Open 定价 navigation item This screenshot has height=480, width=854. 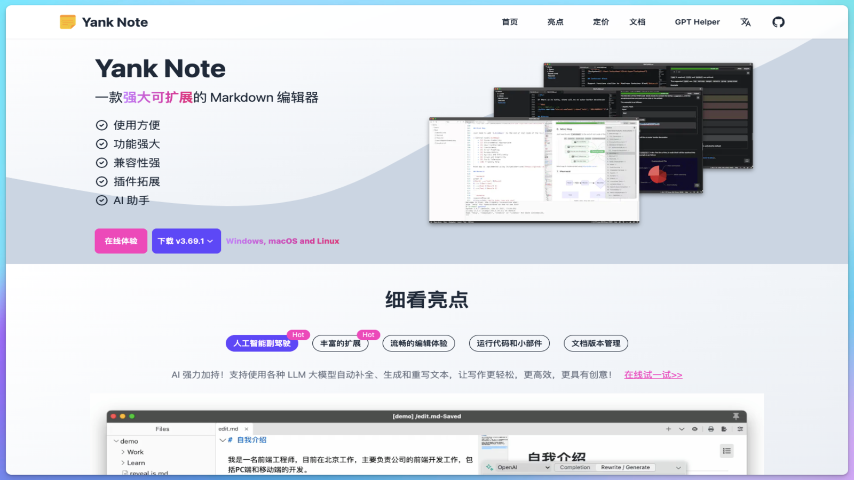point(601,22)
